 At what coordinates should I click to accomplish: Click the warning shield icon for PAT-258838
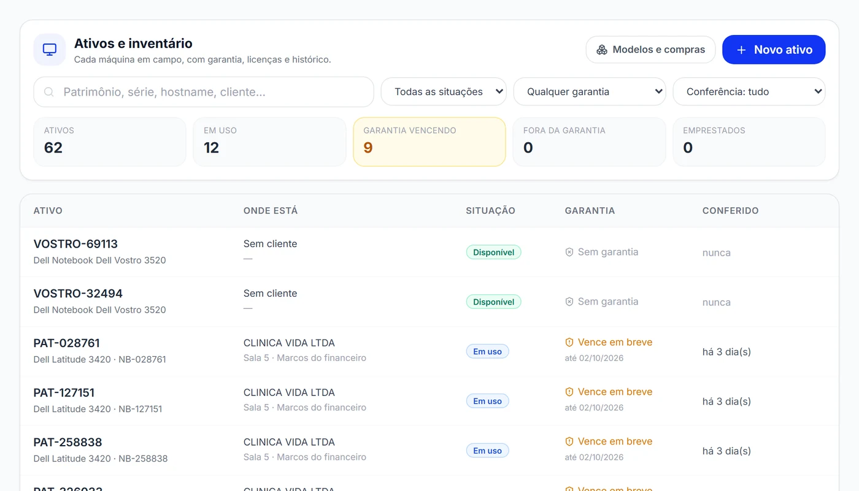tap(569, 441)
